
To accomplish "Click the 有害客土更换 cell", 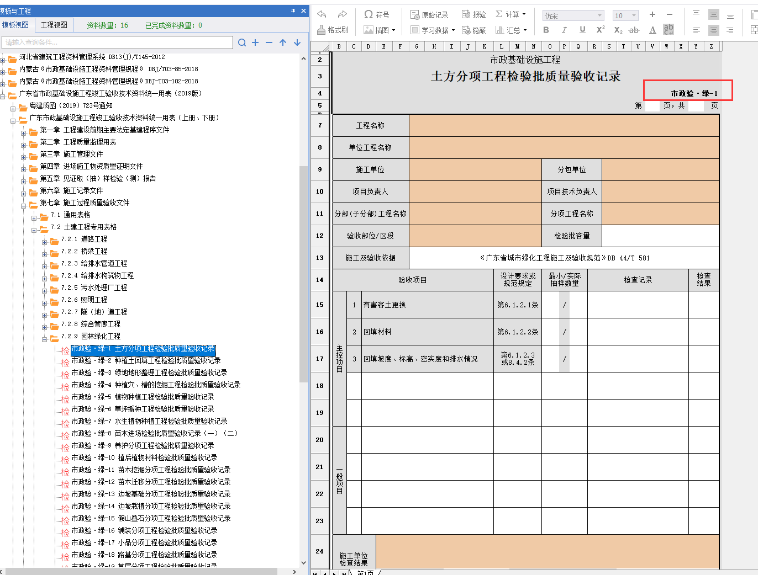I will pos(428,305).
